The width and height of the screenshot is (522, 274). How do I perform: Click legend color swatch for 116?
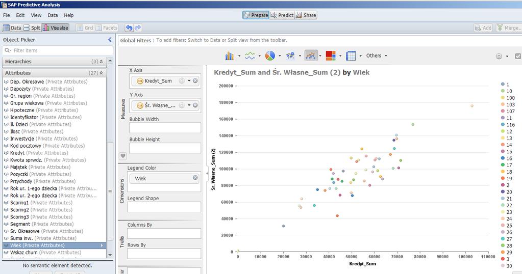503,125
